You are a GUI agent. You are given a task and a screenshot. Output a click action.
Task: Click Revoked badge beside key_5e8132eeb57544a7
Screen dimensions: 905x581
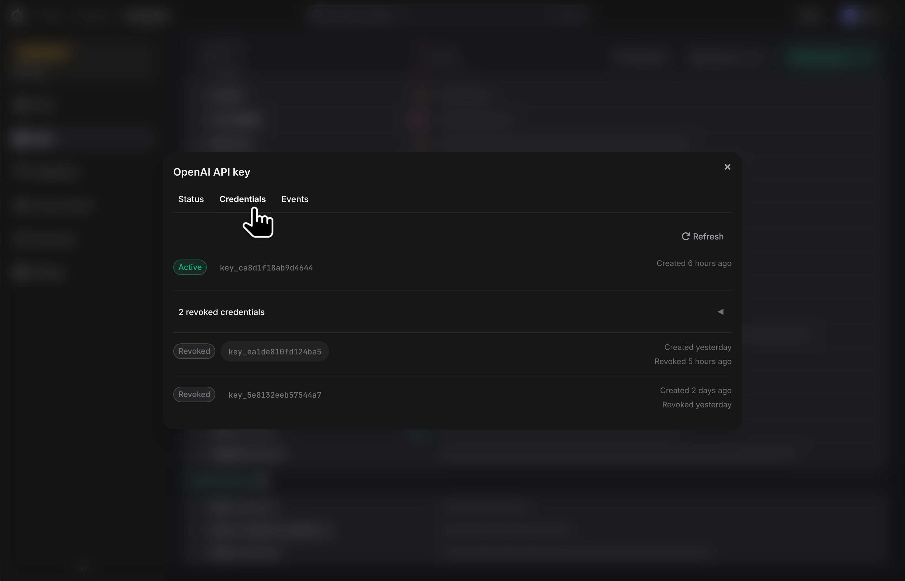(x=194, y=395)
